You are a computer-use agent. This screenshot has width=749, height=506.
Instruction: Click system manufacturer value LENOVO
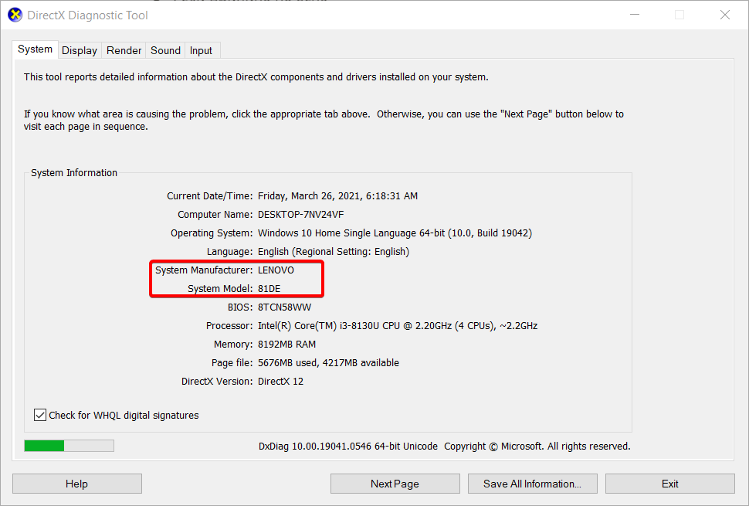(276, 270)
